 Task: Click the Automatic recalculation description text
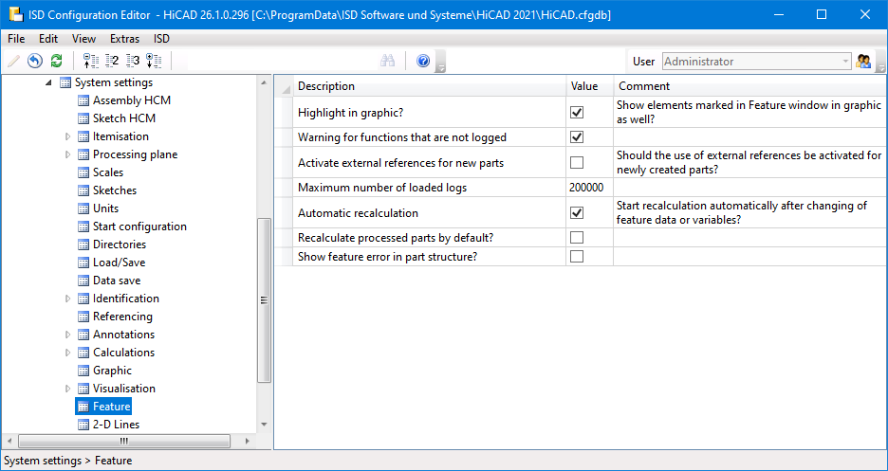click(x=358, y=213)
